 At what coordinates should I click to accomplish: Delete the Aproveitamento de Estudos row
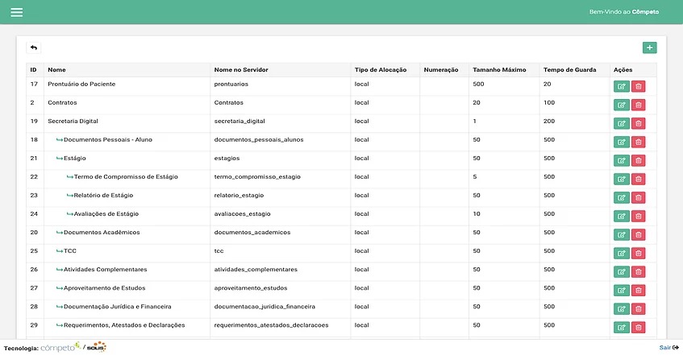point(639,290)
